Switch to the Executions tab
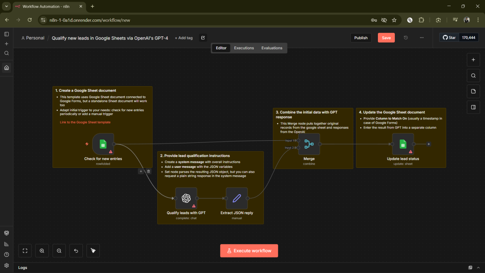Viewport: 485px width, 273px height. (x=244, y=48)
